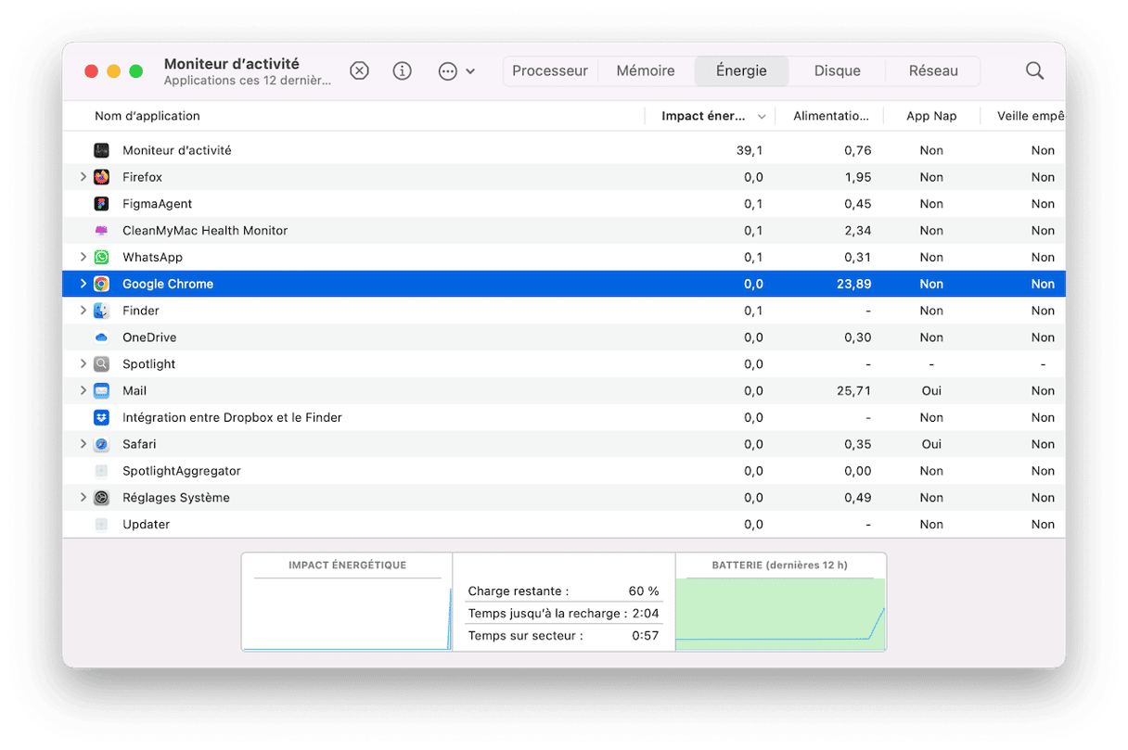This screenshot has height=750, width=1128.
Task: Sort by Alimentation column header
Action: click(x=830, y=116)
